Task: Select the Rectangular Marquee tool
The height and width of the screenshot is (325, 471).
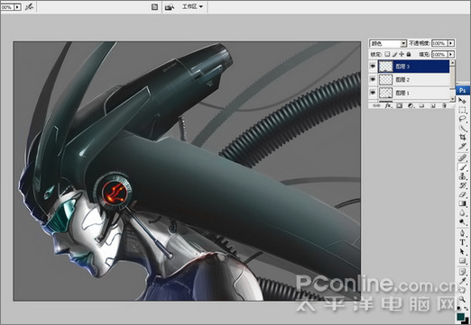Action: point(462,110)
